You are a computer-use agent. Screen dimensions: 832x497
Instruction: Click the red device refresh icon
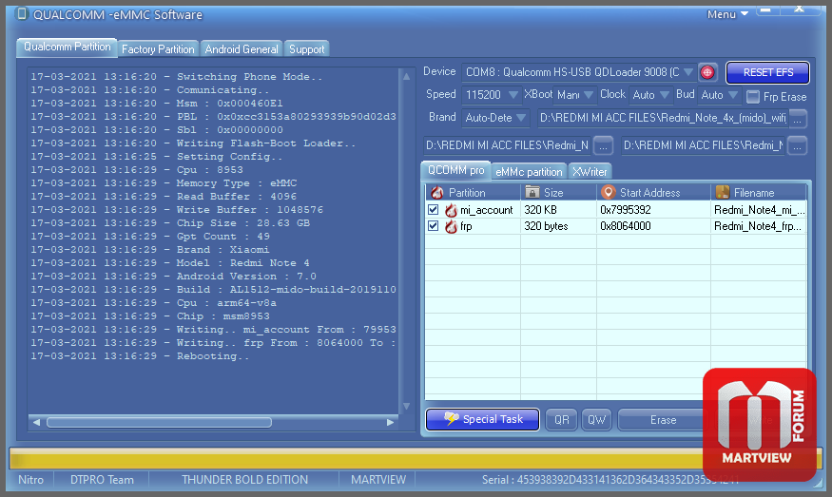coord(707,72)
